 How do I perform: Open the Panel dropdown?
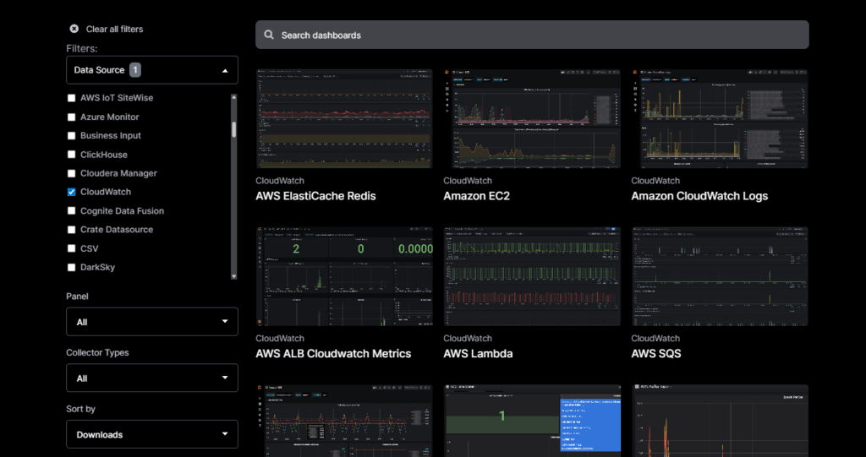152,322
